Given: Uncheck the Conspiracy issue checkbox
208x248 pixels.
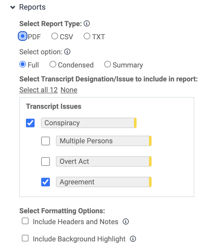Looking at the screenshot, I should 30,123.
